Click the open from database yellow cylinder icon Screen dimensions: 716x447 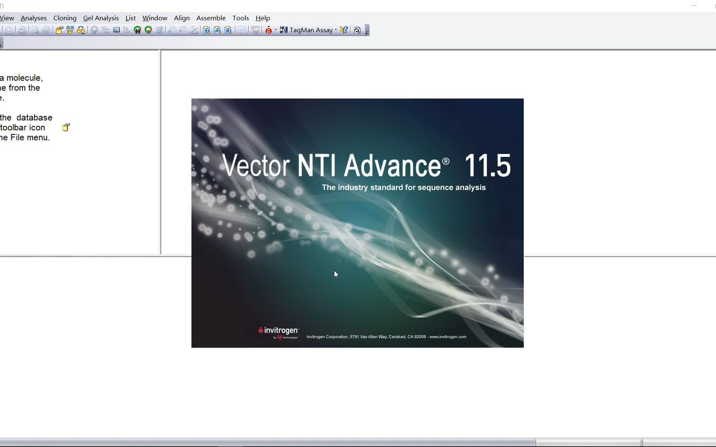59,30
